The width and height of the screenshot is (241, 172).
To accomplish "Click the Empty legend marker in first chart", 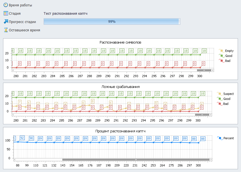I will 222,51.
